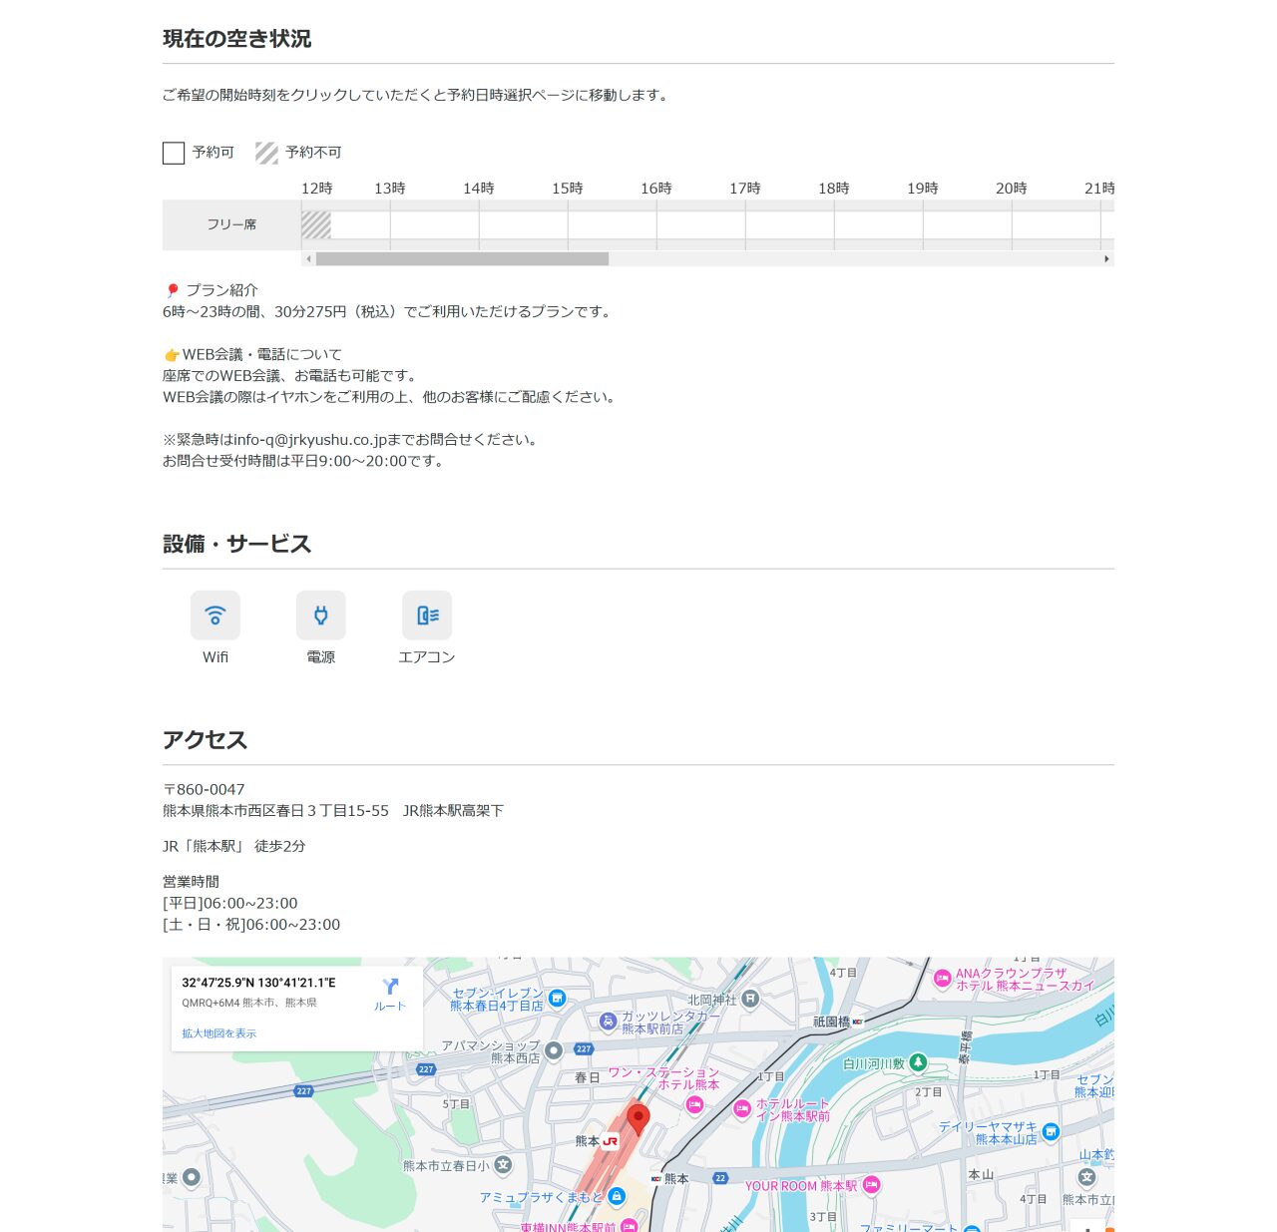Screen dimensions: 1277x1232
Task: Click the timeline horizontal scrollbar thumb
Action: [x=462, y=259]
